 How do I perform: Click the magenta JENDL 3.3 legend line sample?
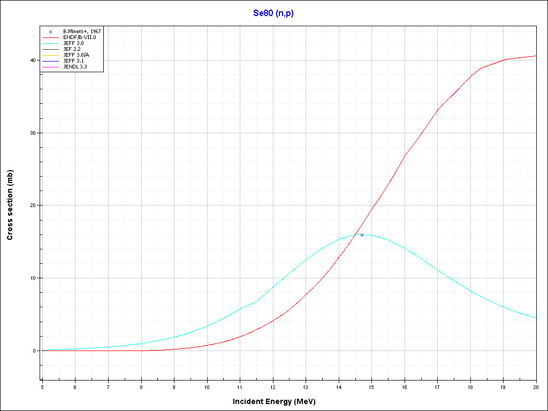click(51, 67)
